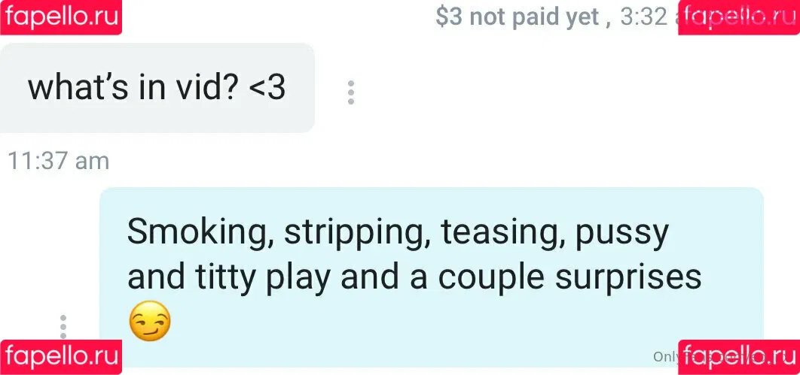The image size is (800, 375).
Task: Select the light-blue outgoing reply bubble
Action: click(431, 277)
